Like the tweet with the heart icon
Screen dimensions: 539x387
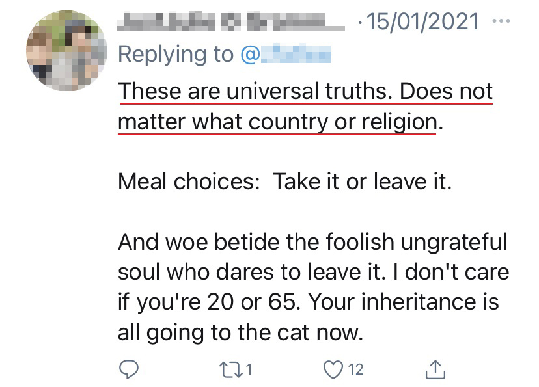[x=333, y=369]
